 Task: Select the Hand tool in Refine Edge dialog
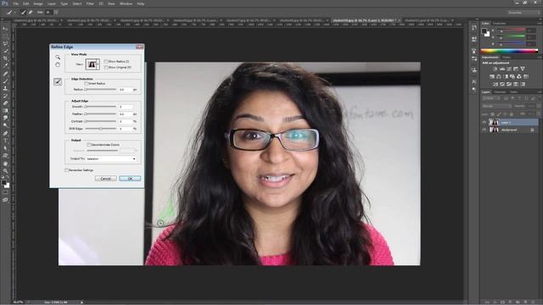tap(58, 64)
